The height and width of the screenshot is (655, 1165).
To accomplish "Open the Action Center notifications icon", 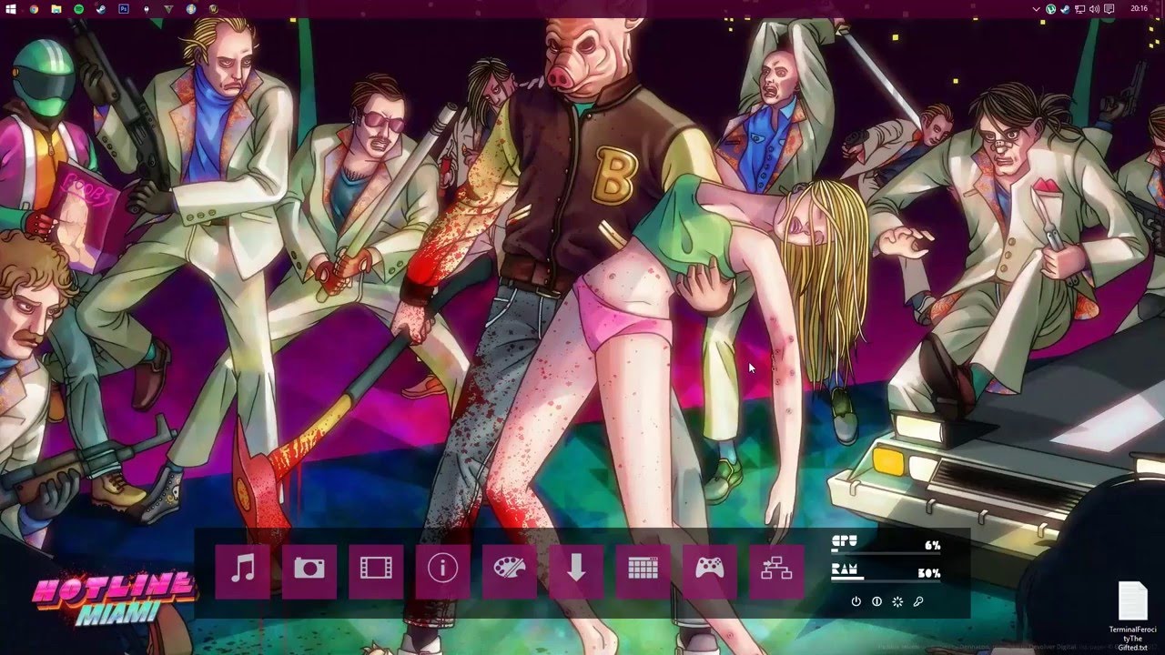I will click(1109, 9).
